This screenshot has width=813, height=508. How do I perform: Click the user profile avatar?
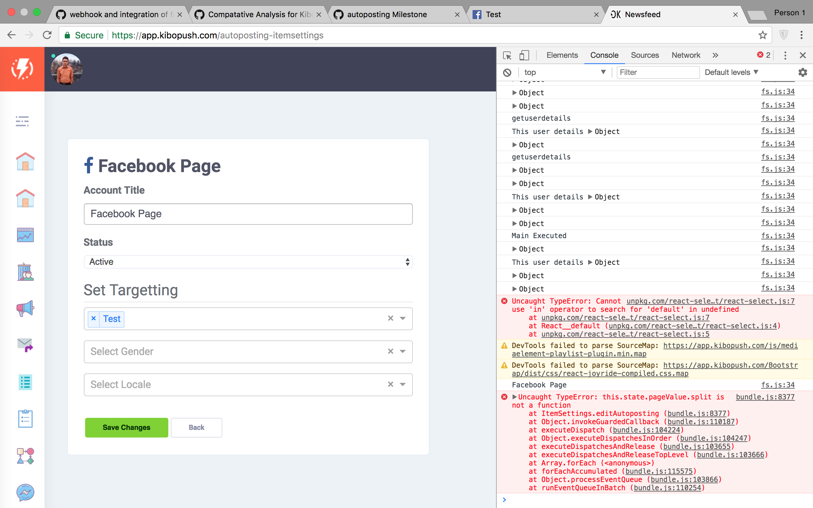tap(66, 69)
